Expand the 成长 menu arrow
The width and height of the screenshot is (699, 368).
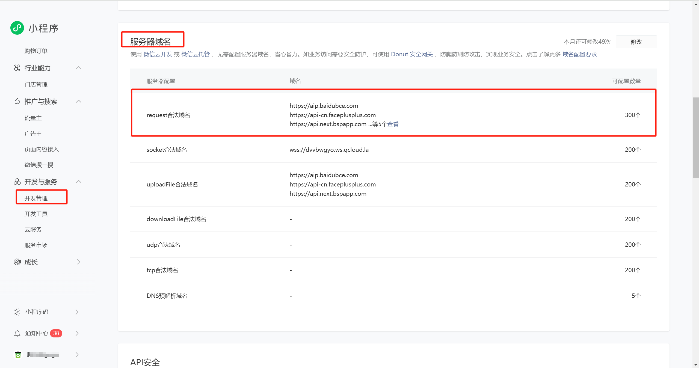point(79,262)
